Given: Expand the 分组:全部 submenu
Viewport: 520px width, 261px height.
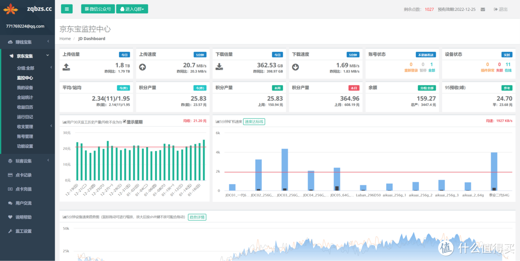Looking at the screenshot, I should [26, 68].
